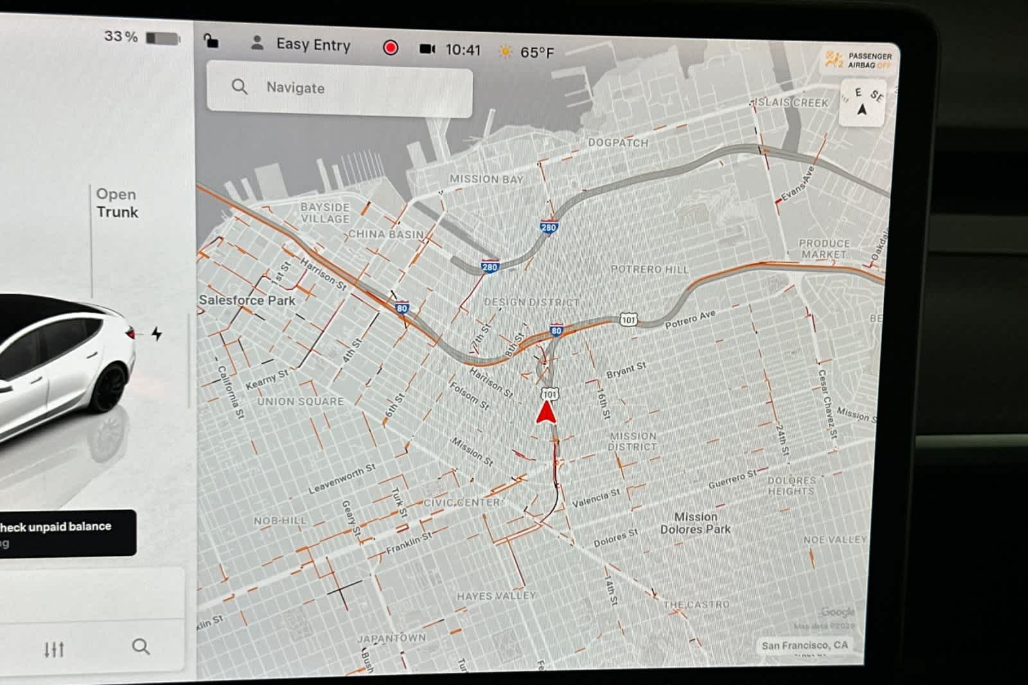
Task: Tap the PRODUCE MARKET label
Action: 824,249
